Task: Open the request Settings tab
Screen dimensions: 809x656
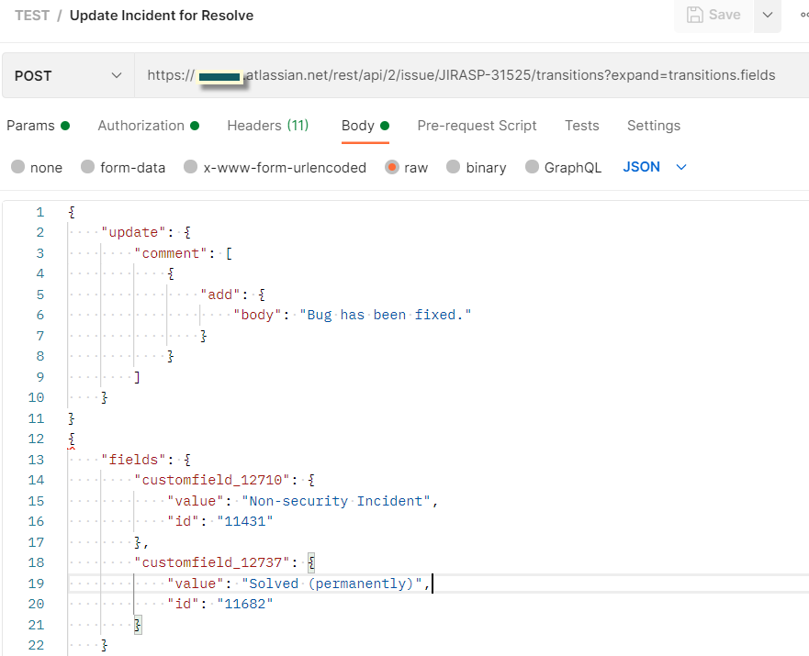Action: click(654, 125)
